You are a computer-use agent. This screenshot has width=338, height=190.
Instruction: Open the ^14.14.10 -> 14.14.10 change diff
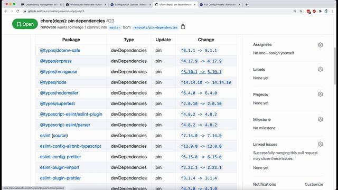206,82
